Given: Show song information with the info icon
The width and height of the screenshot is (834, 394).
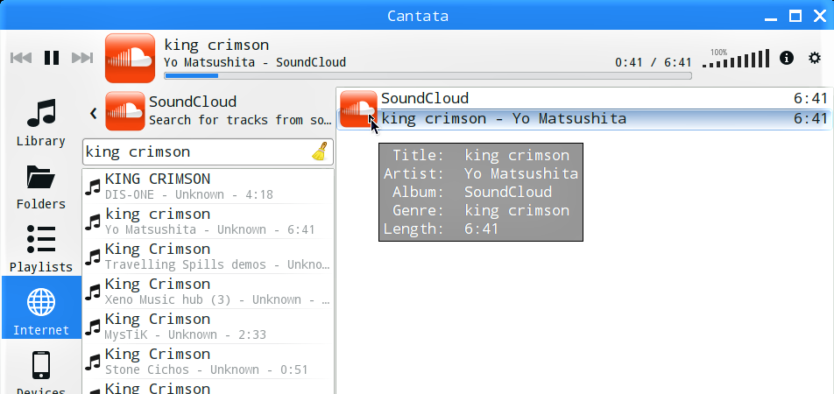Looking at the screenshot, I should [787, 58].
